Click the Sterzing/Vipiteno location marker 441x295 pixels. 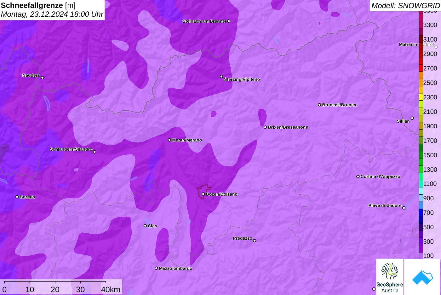point(221,76)
